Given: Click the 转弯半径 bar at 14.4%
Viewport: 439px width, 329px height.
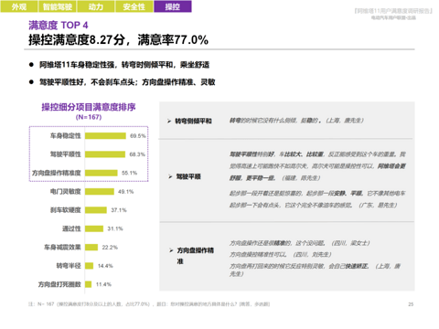Looking at the screenshot, I should pos(89,266).
